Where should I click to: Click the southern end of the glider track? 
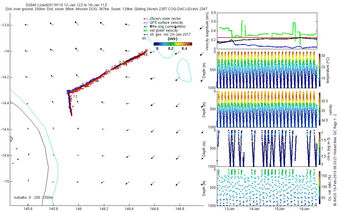tap(71, 115)
